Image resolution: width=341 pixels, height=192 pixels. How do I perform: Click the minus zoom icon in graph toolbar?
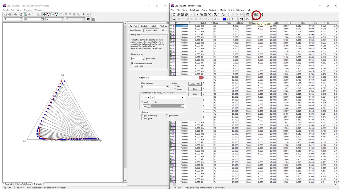click(x=88, y=14)
